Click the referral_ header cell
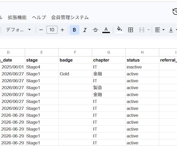Viewport: 177px width, 146px height. 168,60
